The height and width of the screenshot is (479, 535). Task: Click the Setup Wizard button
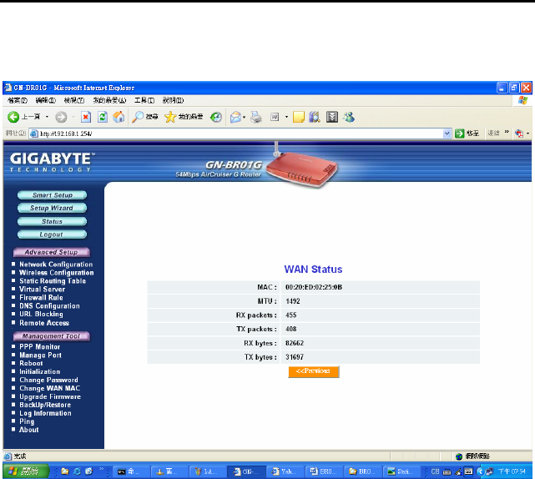pos(53,208)
